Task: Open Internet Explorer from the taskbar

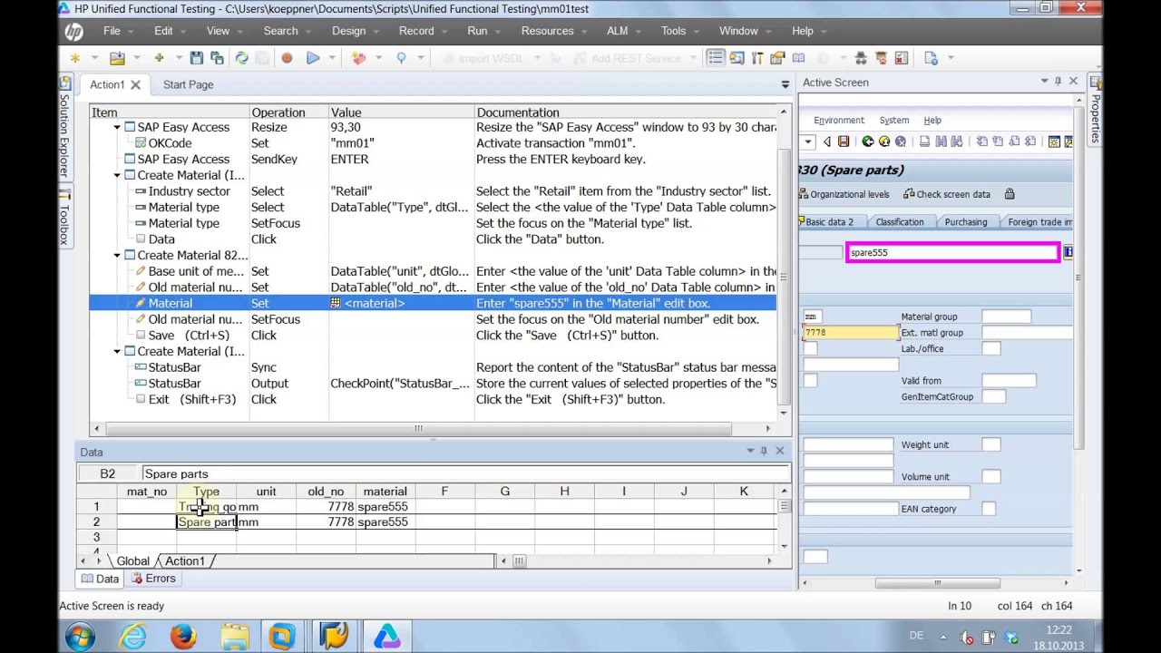Action: click(x=132, y=636)
